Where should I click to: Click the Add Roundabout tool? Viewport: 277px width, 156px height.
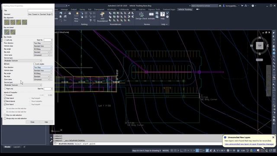[102, 17]
